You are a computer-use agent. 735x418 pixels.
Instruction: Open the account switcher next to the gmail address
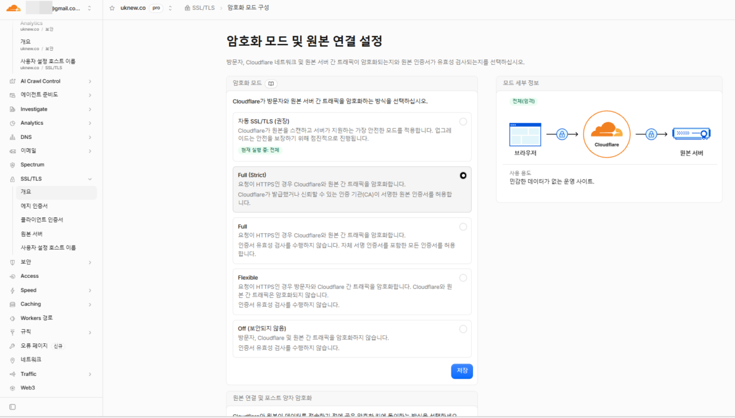[89, 8]
